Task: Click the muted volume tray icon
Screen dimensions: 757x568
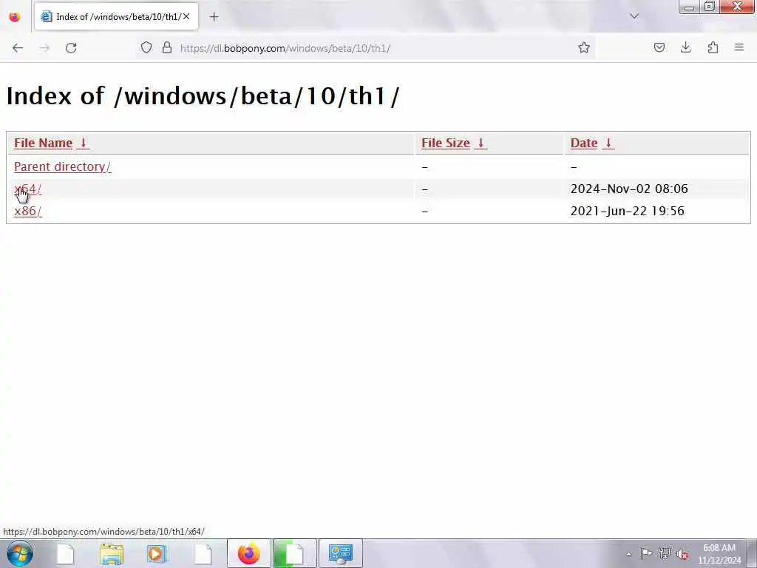Action: tap(682, 553)
